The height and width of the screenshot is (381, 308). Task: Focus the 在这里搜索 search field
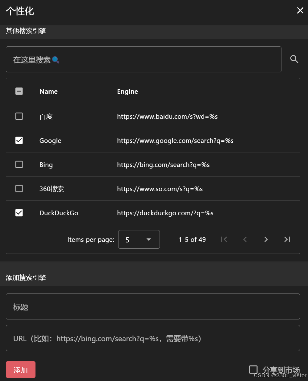[x=144, y=59]
